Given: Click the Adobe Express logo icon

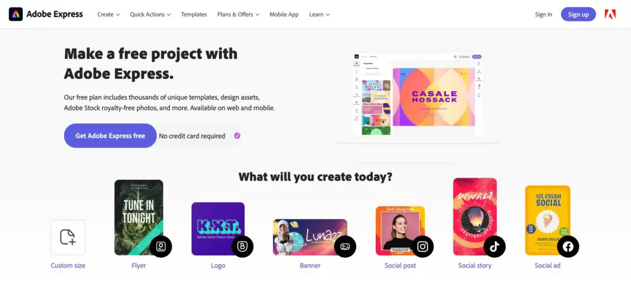Looking at the screenshot, I should click(x=15, y=14).
